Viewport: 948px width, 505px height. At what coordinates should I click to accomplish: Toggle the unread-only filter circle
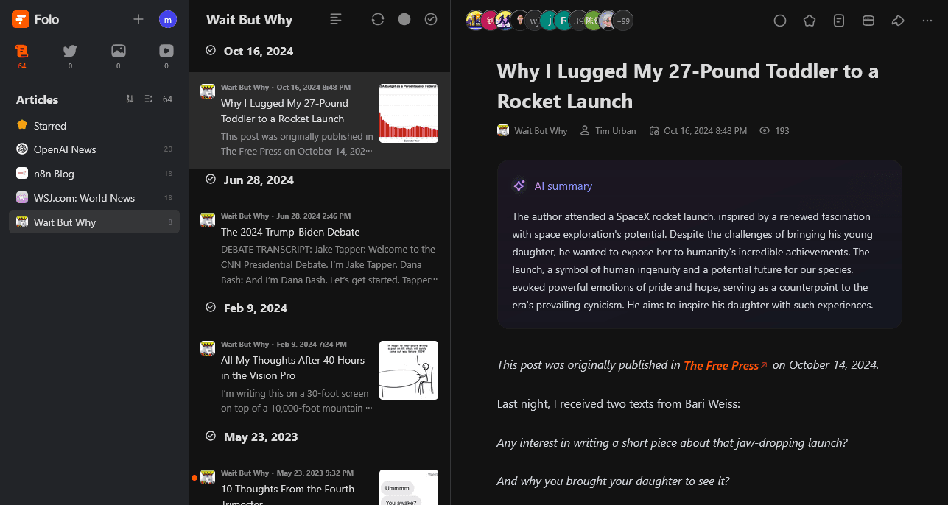click(404, 19)
